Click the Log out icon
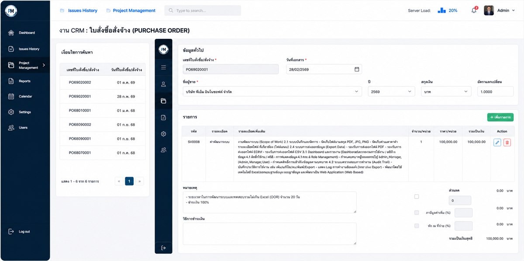 coord(11,231)
